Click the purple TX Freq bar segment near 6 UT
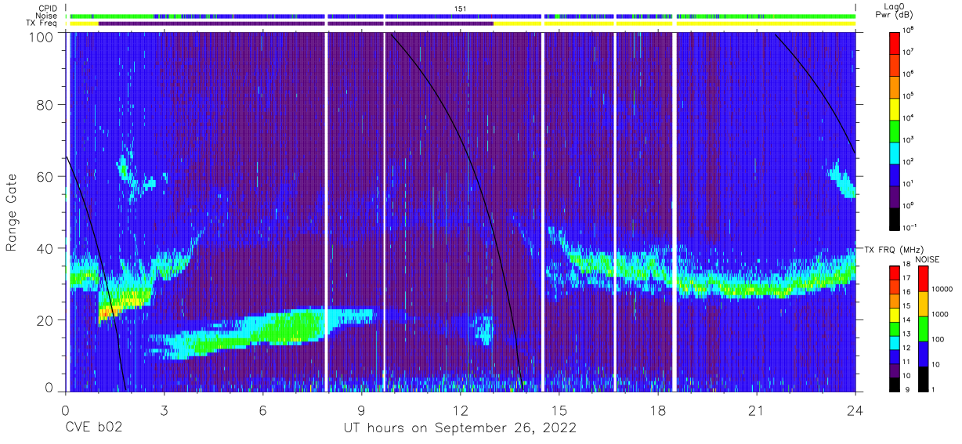The image size is (962, 444). click(x=212, y=23)
